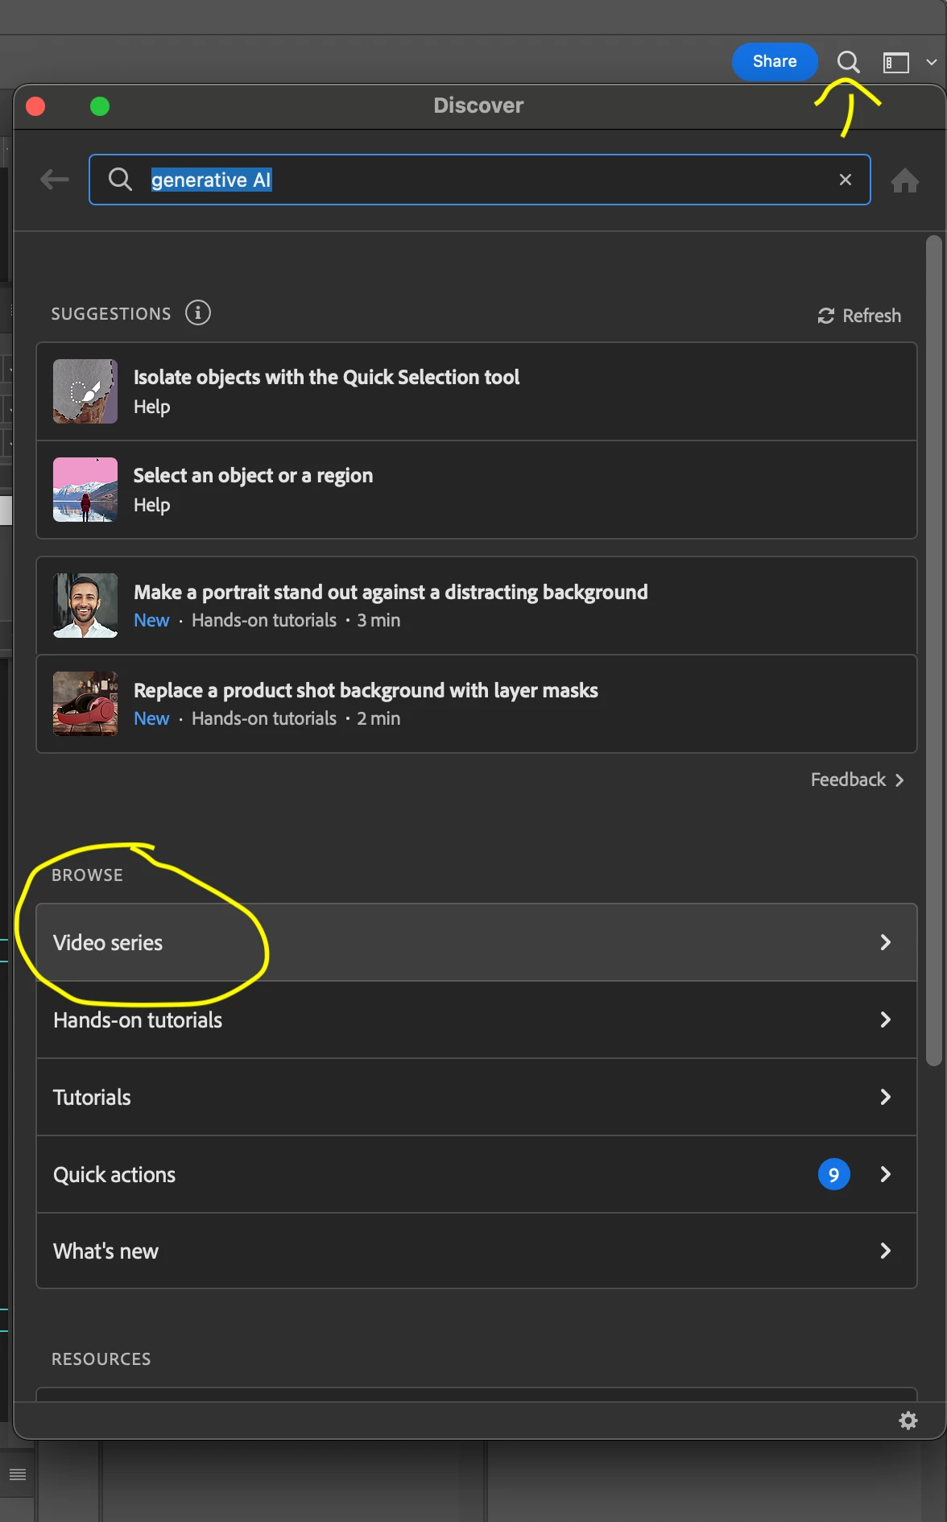Screen dimensions: 947x1522
Task: Open the Feedback link
Action: (x=857, y=780)
